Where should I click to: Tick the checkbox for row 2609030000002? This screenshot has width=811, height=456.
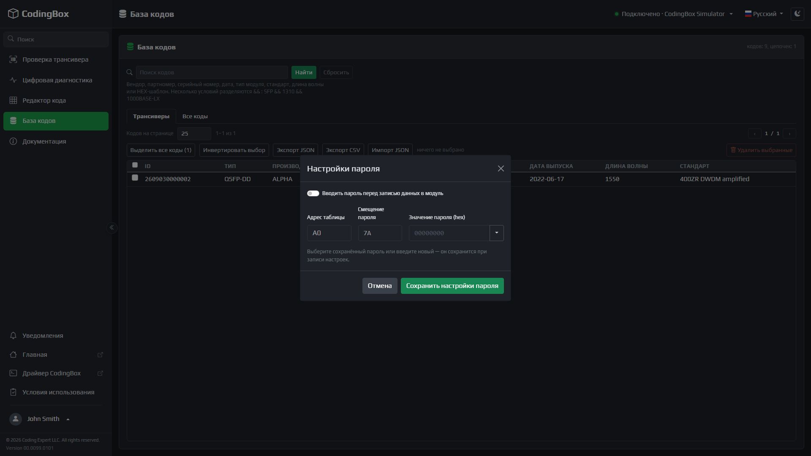pos(135,178)
